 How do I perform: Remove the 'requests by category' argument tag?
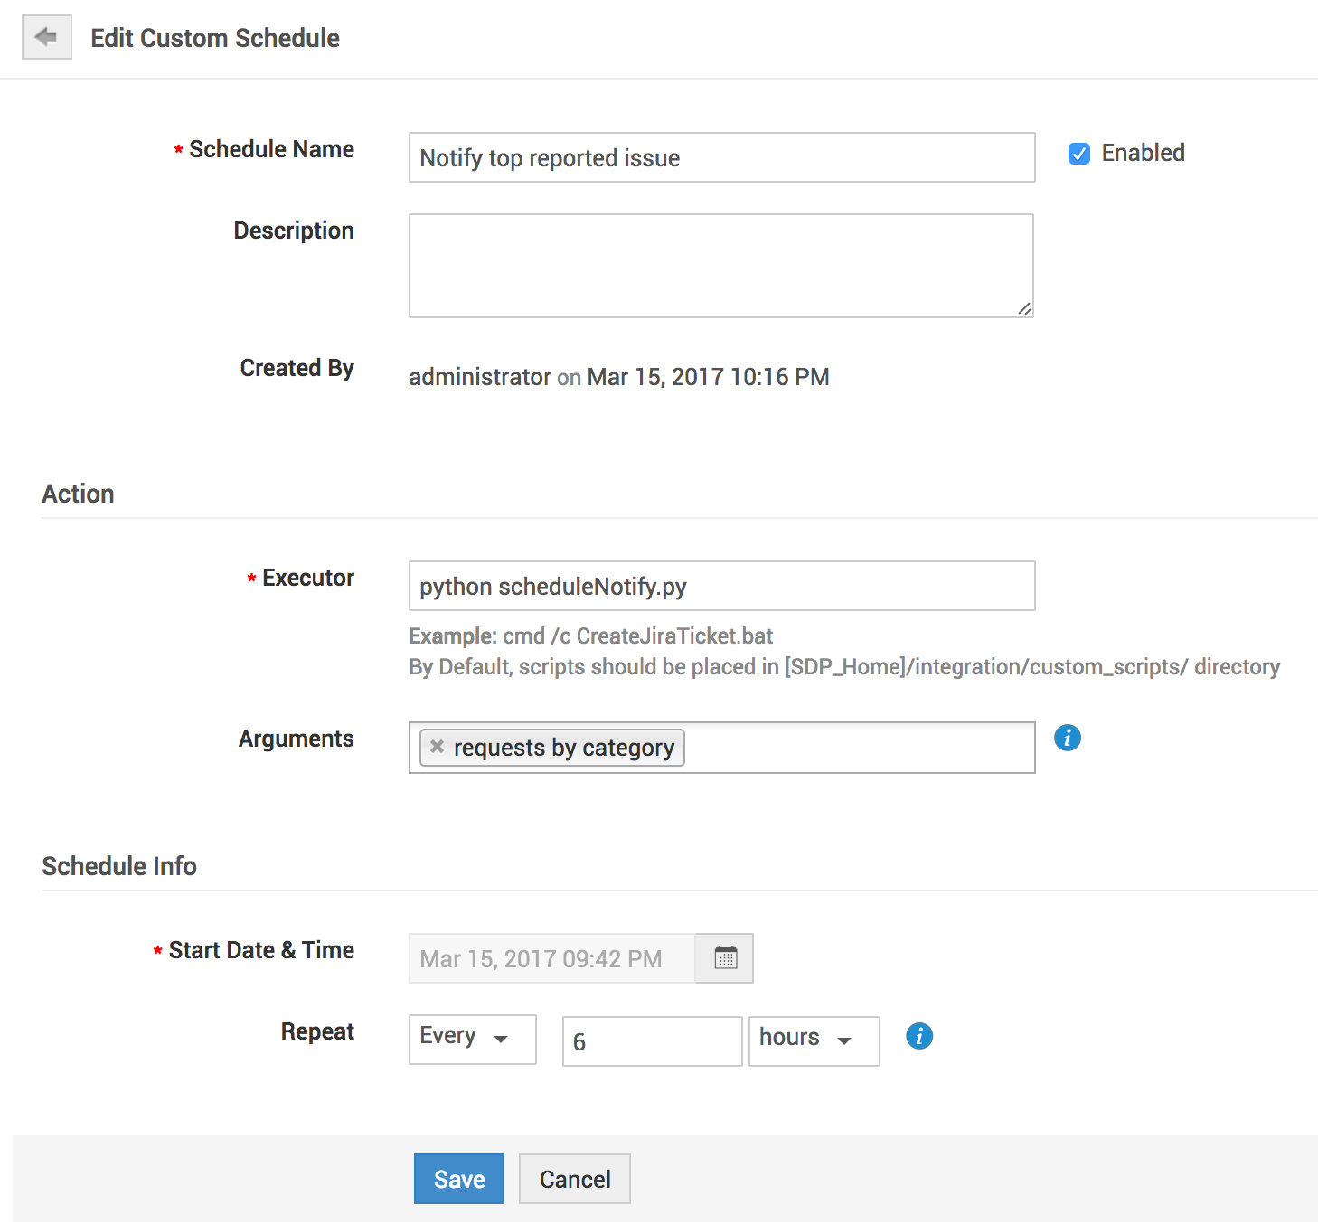pyautogui.click(x=438, y=747)
